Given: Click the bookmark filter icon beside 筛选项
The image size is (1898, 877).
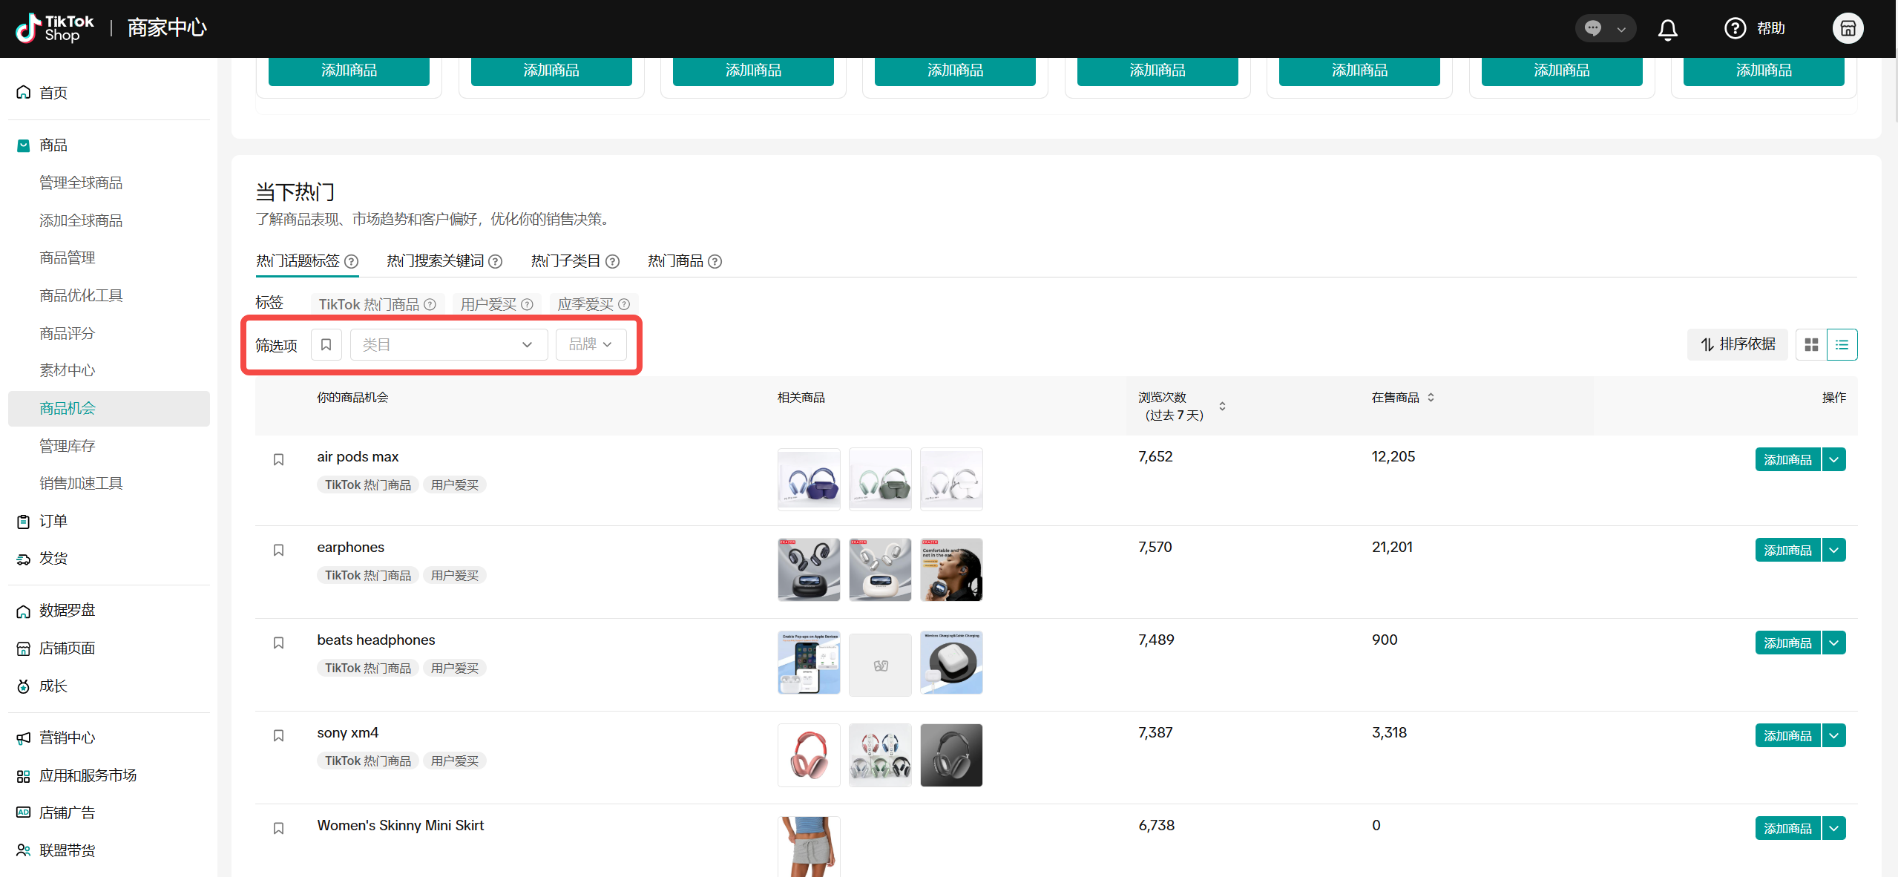Looking at the screenshot, I should pos(326,345).
